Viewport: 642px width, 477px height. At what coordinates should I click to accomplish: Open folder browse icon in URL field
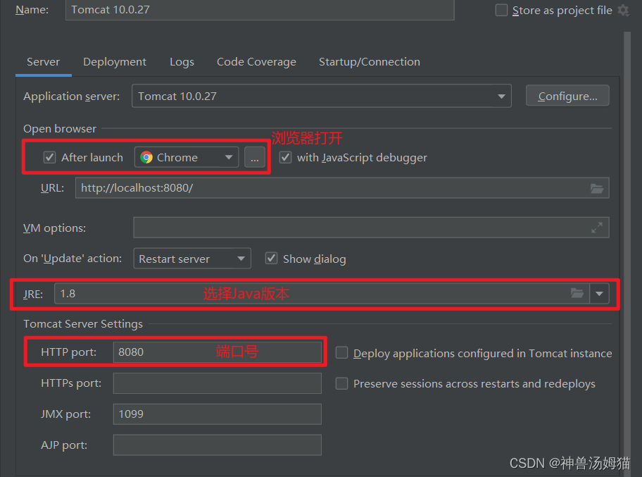[596, 188]
